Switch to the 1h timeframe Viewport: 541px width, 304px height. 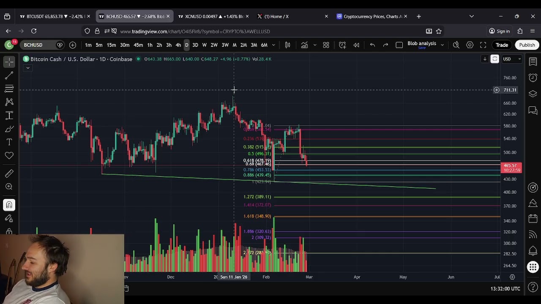tap(150, 45)
